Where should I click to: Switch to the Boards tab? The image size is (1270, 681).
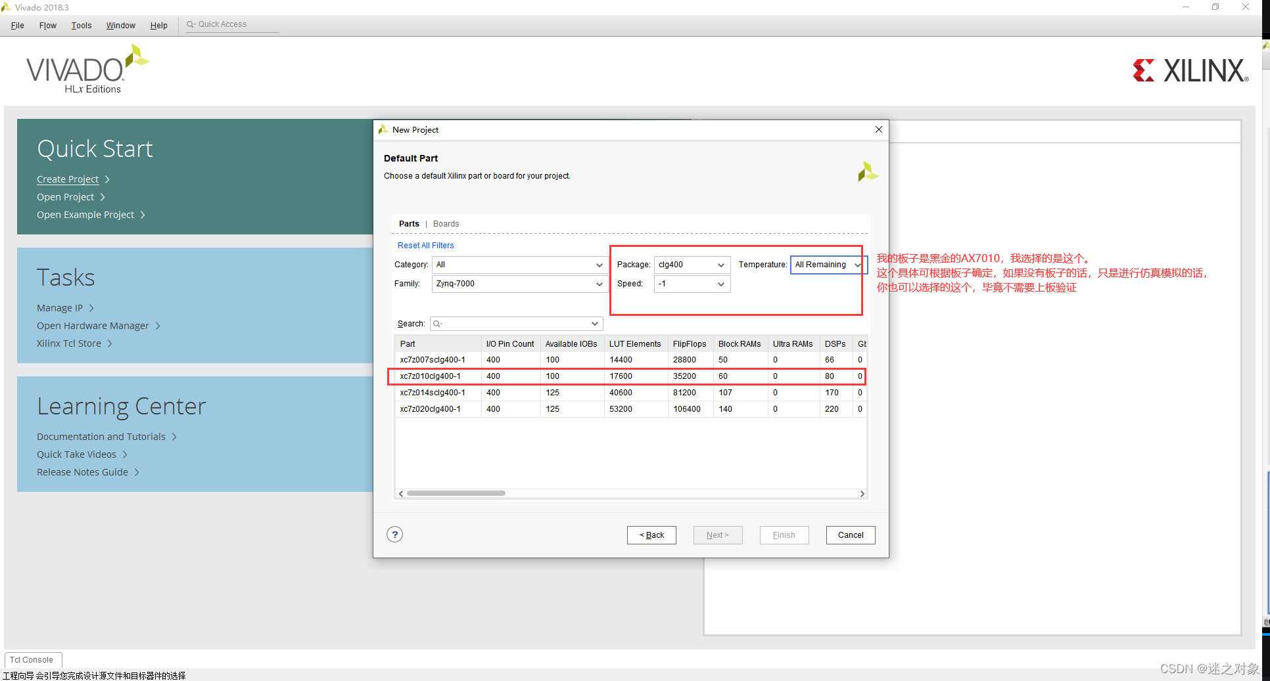(x=446, y=224)
